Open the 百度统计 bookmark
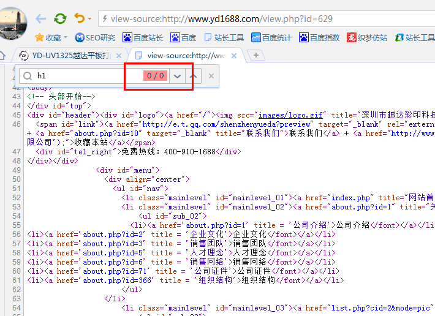The width and height of the screenshot is (435, 316). click(271, 37)
